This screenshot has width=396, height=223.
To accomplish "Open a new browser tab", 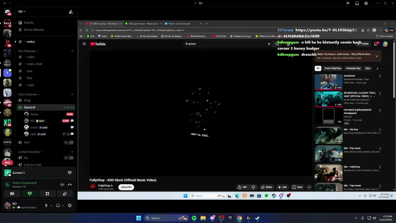I will tap(207, 24).
